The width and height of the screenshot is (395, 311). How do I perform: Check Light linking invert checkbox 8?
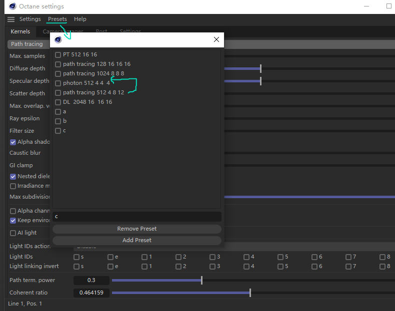pyautogui.click(x=382, y=267)
